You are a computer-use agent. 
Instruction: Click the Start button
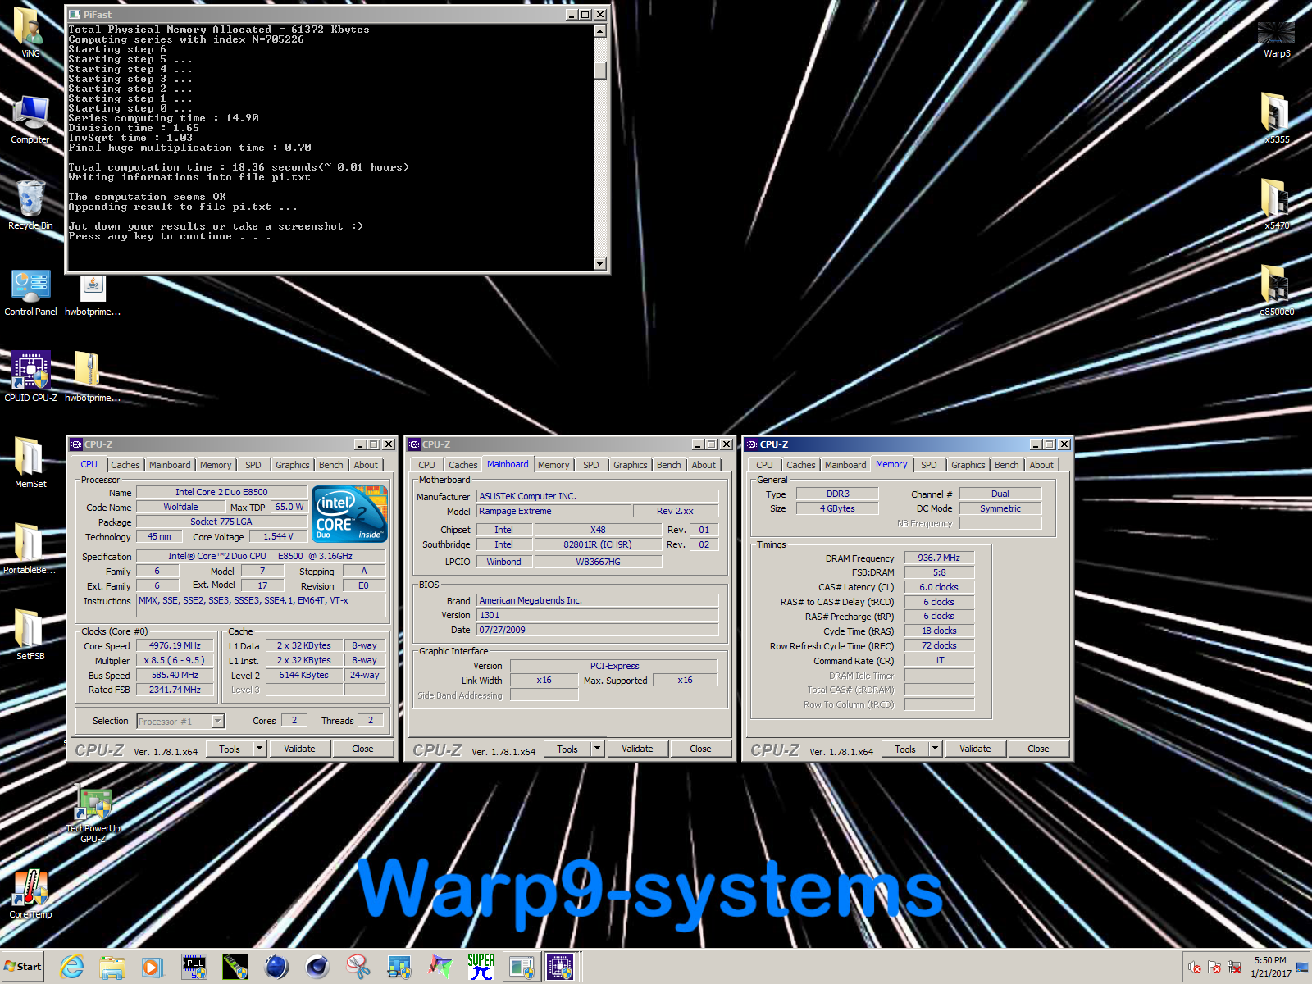(x=22, y=967)
